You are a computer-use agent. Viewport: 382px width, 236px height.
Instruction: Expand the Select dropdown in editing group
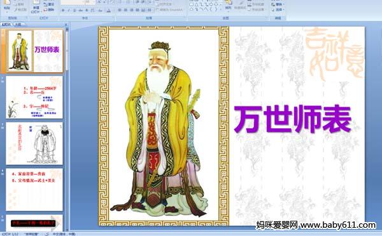pyautogui.click(x=278, y=10)
